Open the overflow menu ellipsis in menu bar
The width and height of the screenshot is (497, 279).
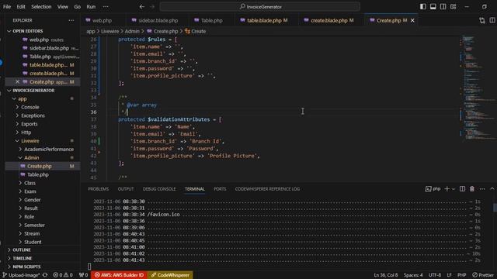106,7
